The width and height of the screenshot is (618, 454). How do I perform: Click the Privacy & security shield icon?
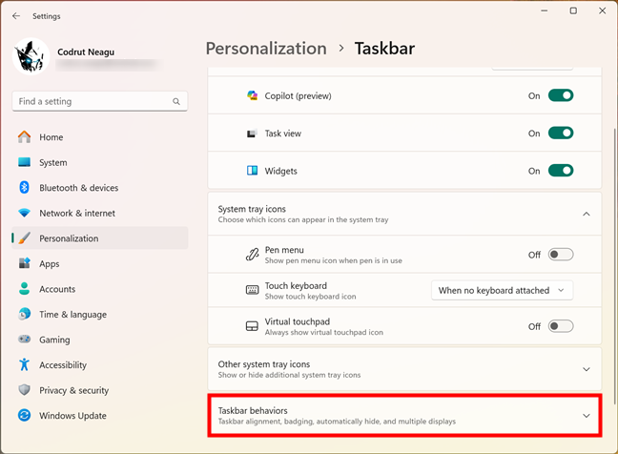(25, 390)
